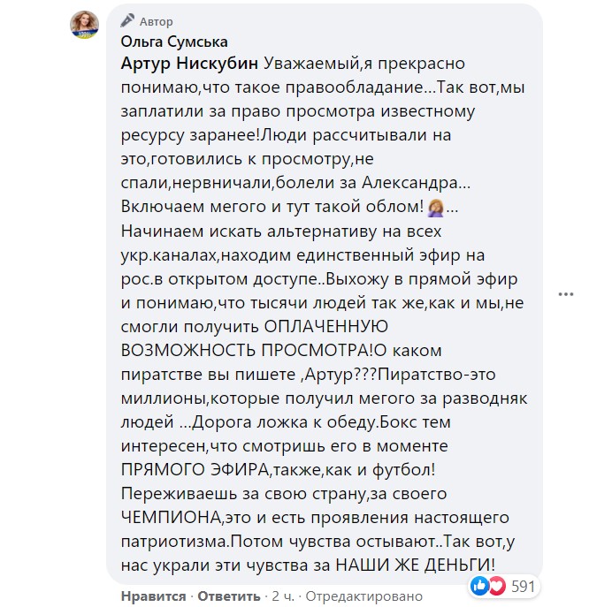Click 'Ответить' to reply to comment

pyautogui.click(x=229, y=596)
